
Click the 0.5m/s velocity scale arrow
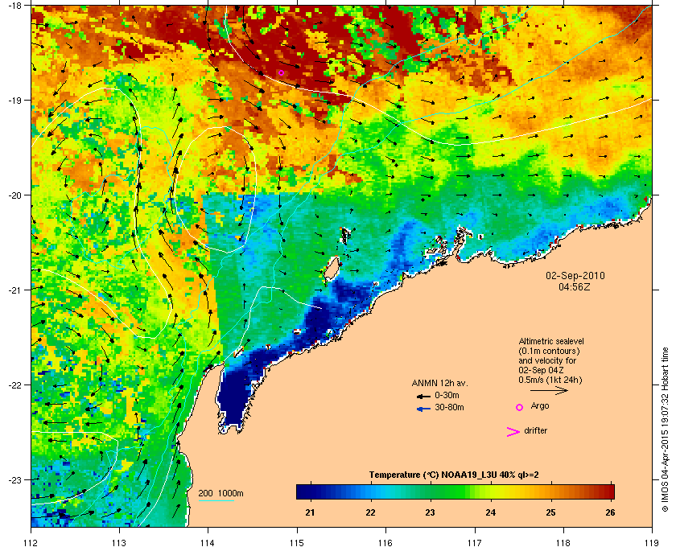pyautogui.click(x=549, y=391)
